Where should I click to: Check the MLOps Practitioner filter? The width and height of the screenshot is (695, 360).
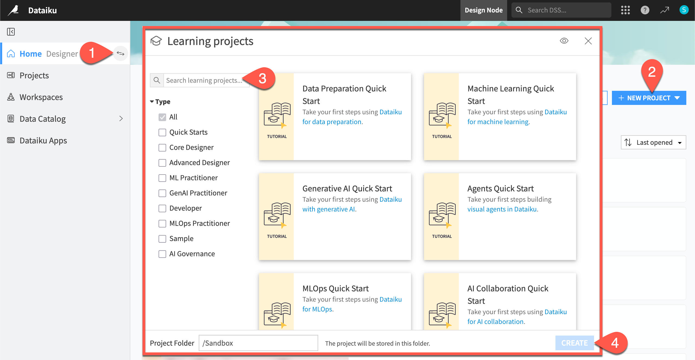162,223
